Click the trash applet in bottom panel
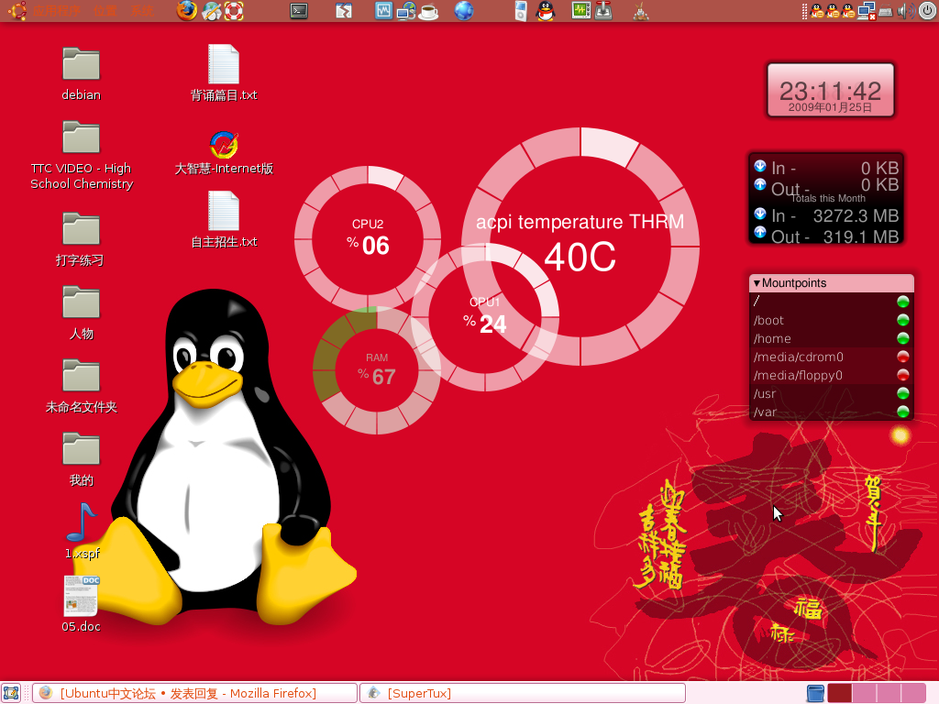Screen dimensions: 939x704 (815, 693)
